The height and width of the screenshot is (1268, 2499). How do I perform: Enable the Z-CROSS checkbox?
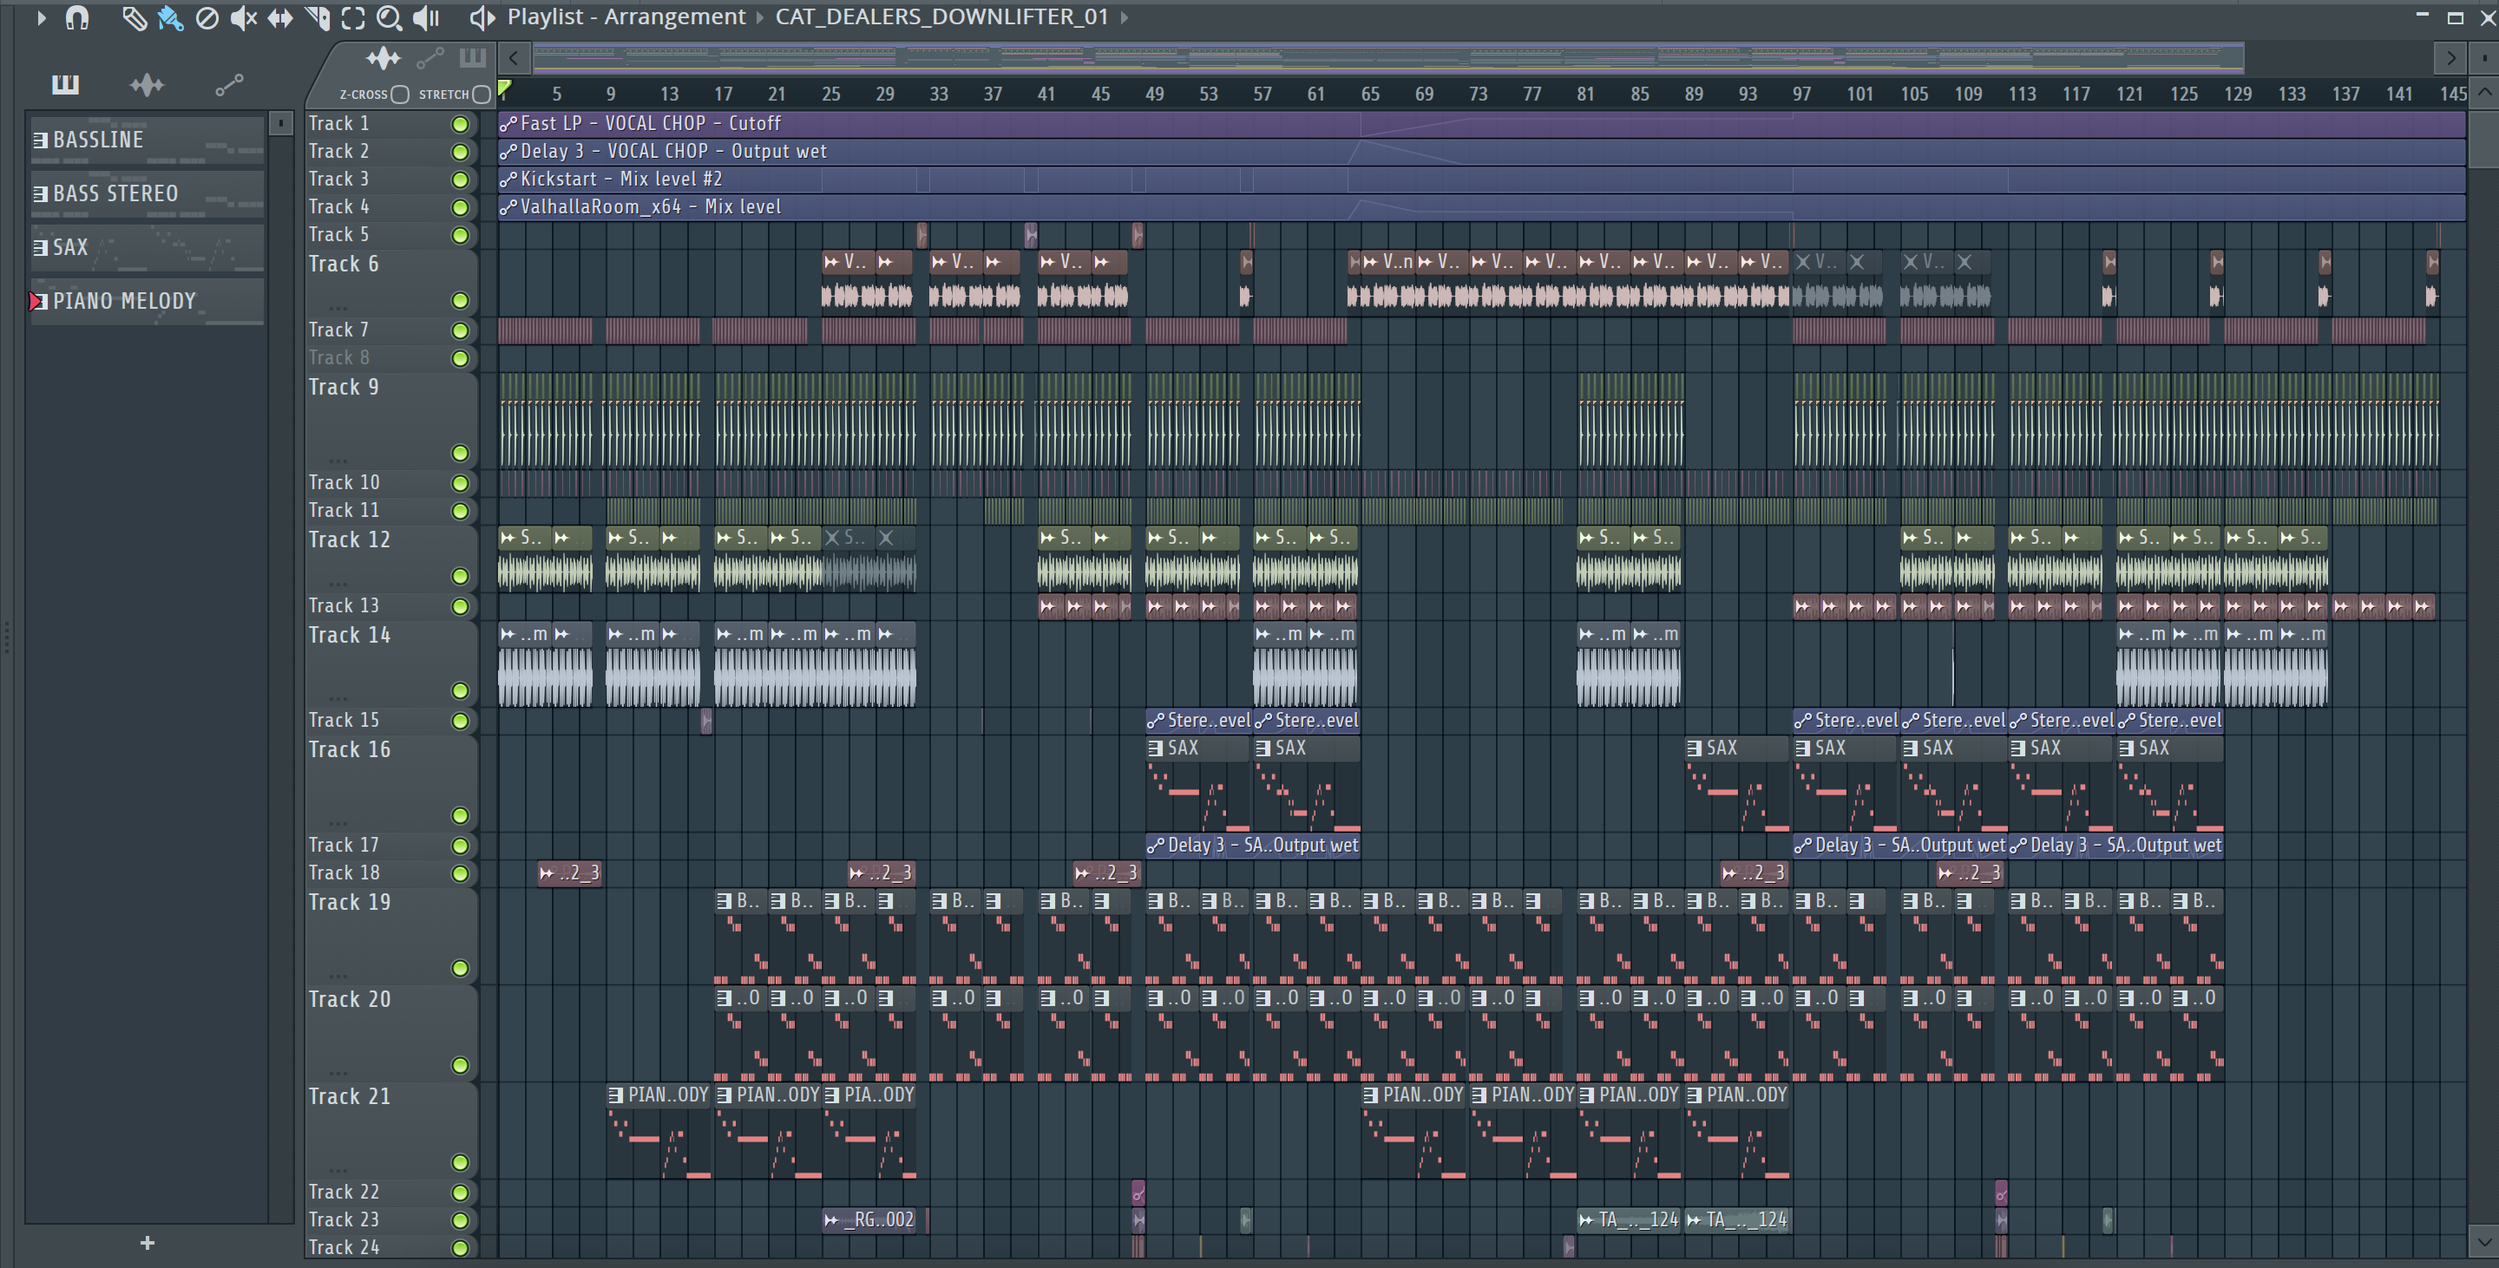(400, 94)
